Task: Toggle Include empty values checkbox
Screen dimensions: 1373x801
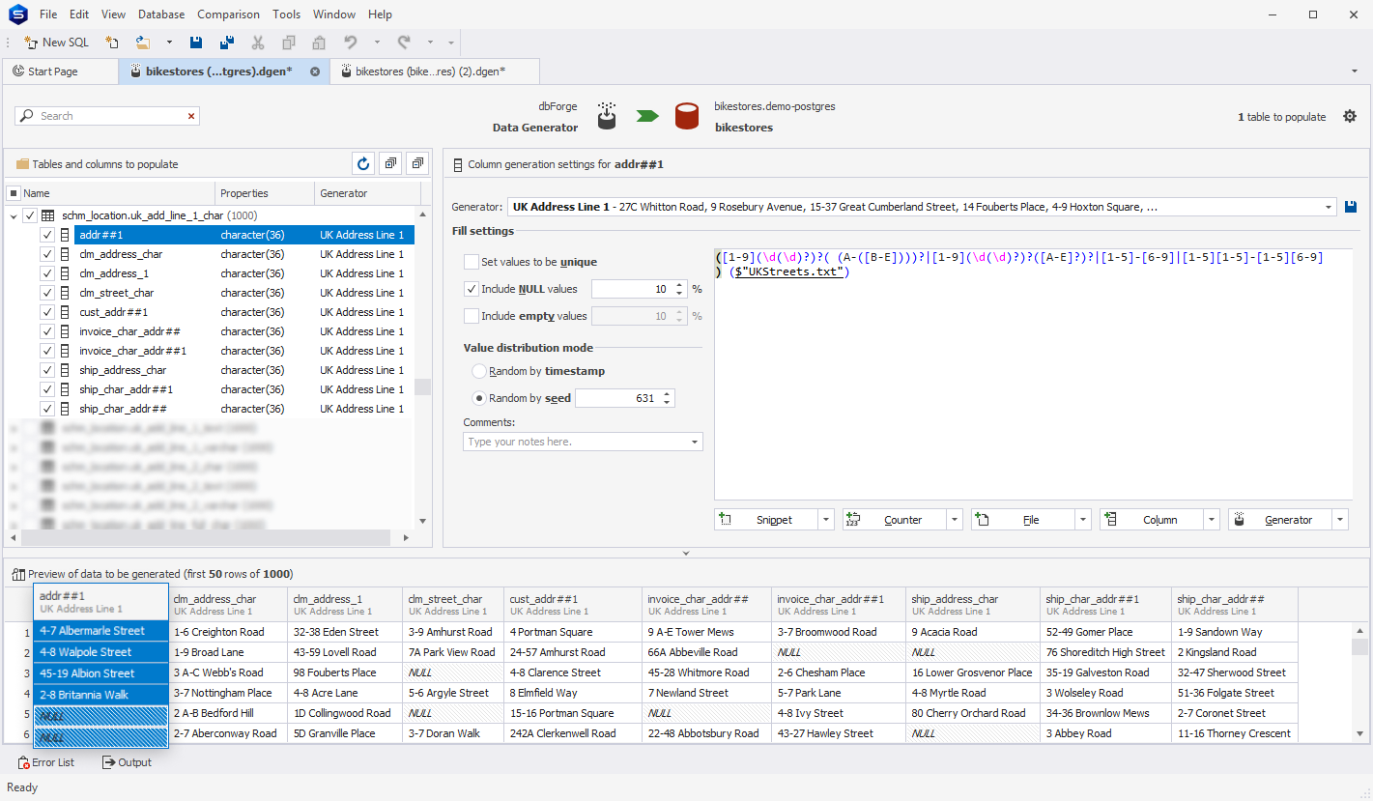Action: 472,316
